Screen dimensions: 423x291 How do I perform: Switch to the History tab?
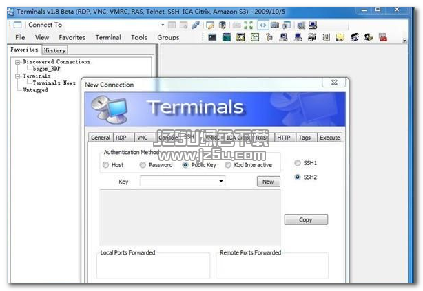54,50
